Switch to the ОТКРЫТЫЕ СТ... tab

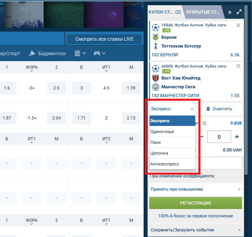coord(202,12)
